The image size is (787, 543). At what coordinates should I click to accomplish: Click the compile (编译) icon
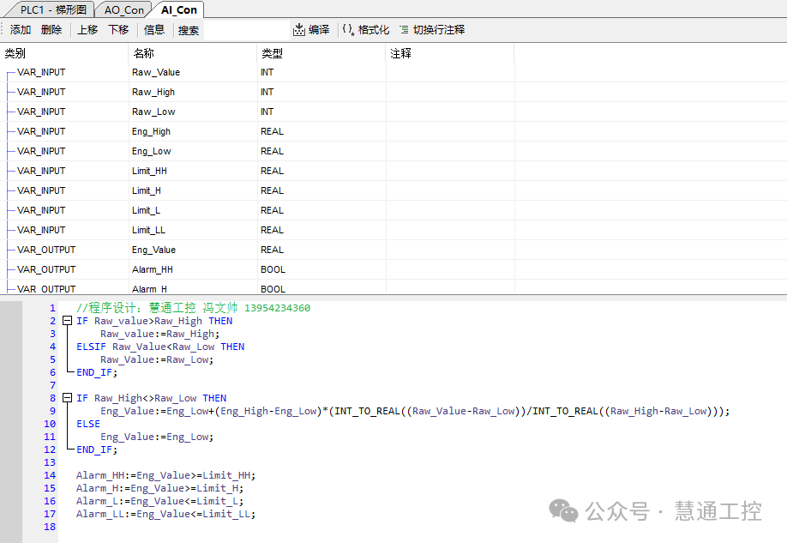click(298, 30)
